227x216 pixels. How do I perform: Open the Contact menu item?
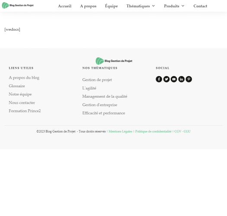coord(200,6)
